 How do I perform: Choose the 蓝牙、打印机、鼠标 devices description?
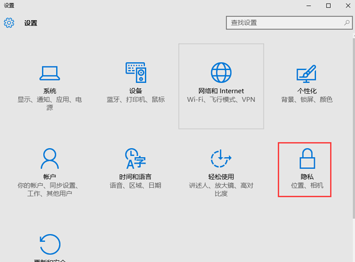135,100
